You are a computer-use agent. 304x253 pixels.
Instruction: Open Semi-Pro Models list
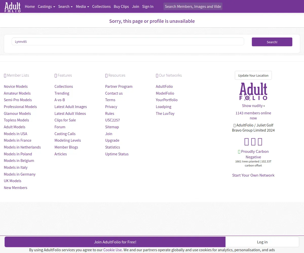coord(18,100)
